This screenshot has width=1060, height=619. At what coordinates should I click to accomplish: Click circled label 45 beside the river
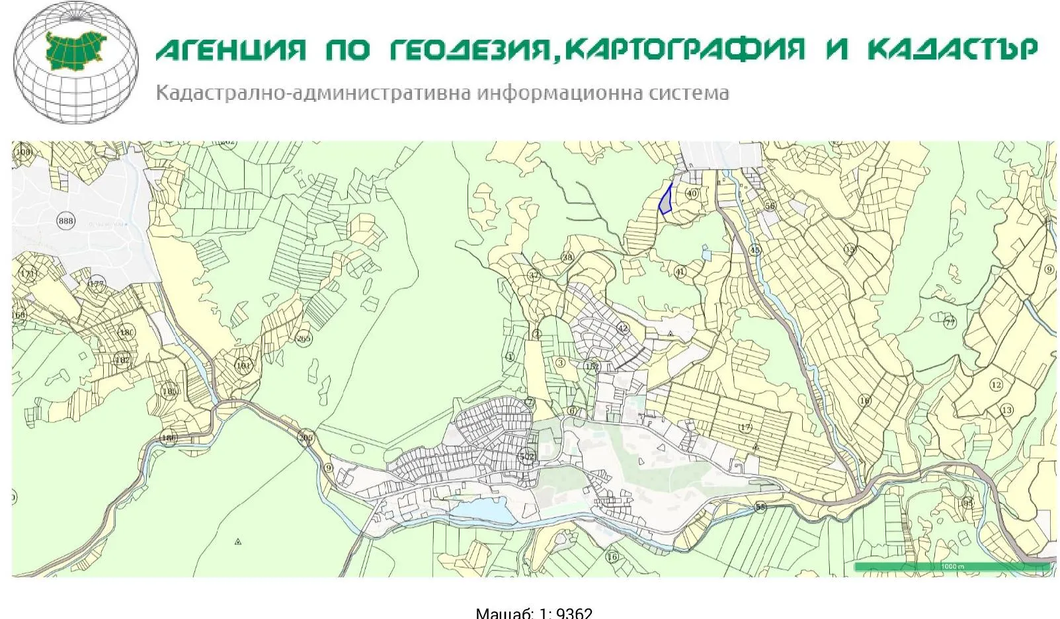point(754,250)
